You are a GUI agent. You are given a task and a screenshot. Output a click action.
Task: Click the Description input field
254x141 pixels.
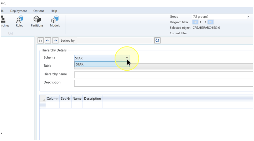[x=164, y=83]
